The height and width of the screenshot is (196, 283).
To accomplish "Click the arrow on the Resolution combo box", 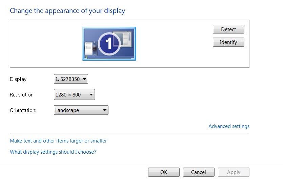I will pos(91,95).
